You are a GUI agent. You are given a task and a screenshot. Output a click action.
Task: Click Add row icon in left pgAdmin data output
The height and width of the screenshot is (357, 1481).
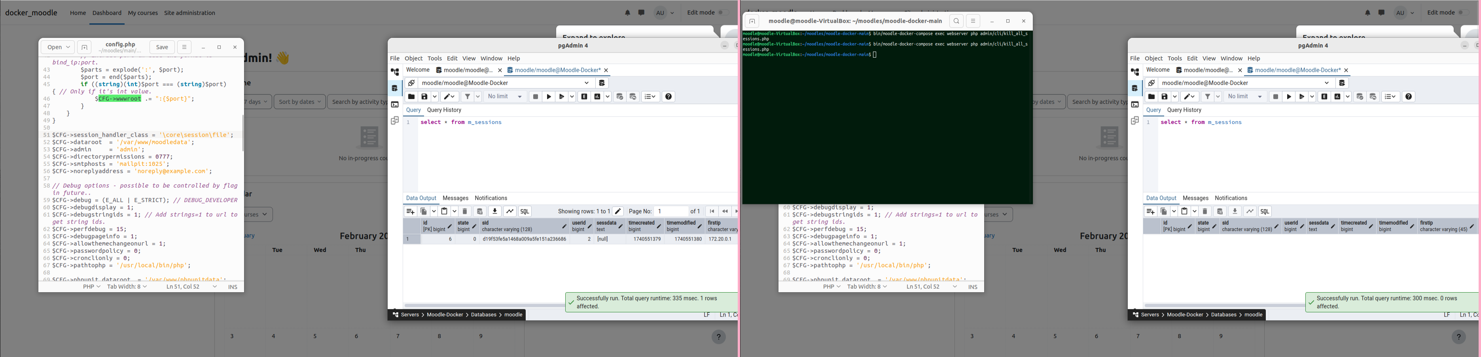(410, 212)
